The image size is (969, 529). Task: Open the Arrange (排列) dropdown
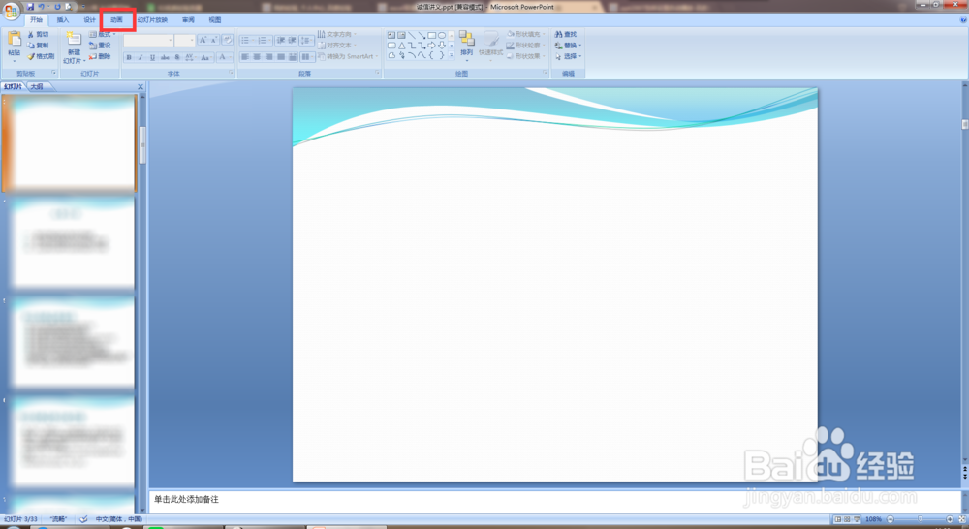click(x=467, y=47)
